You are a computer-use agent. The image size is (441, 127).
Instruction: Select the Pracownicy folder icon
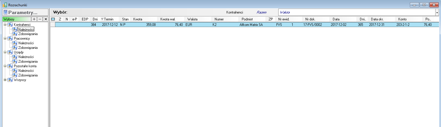(x=10, y=39)
